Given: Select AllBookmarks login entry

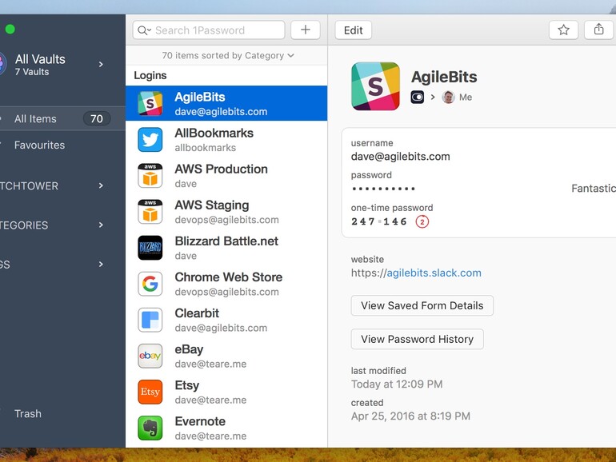Looking at the screenshot, I should coord(226,139).
